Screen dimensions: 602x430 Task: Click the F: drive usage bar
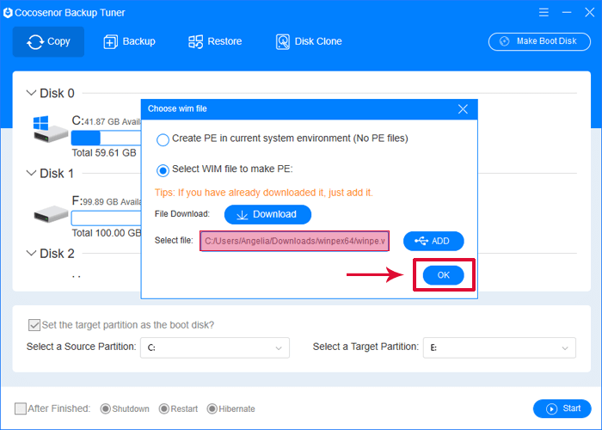[106, 218]
